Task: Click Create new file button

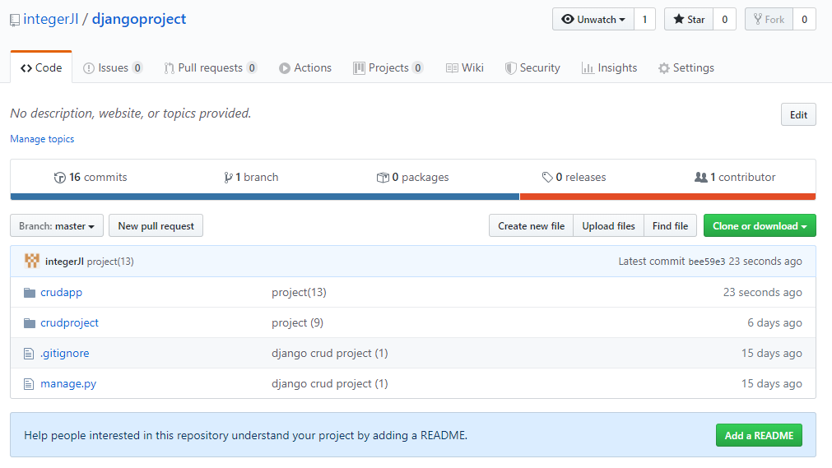Action: (531, 226)
